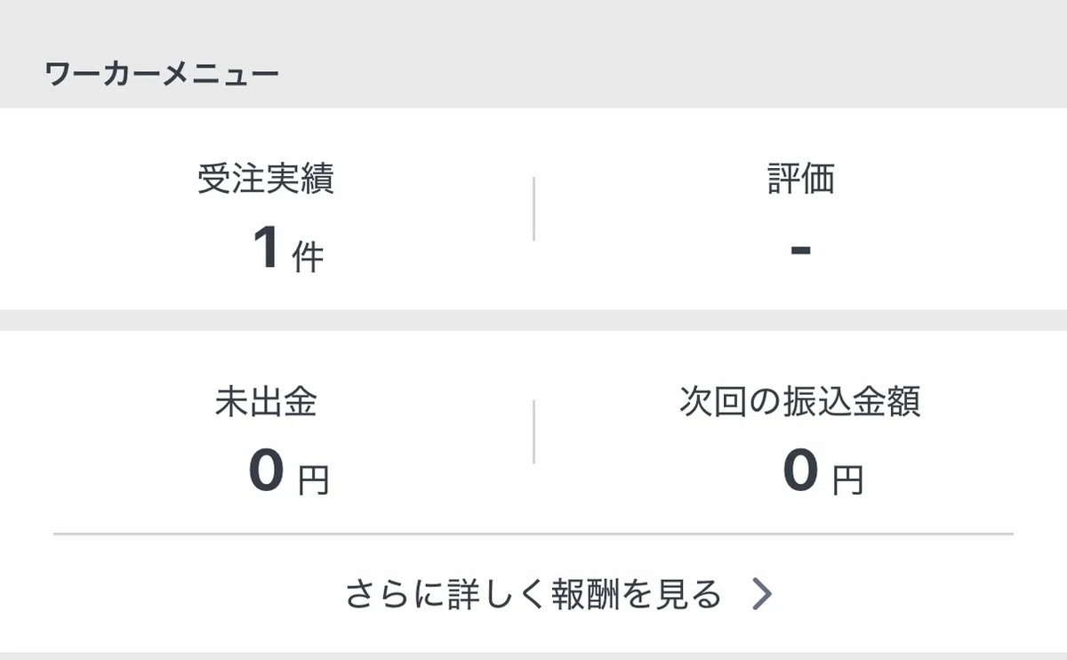Click the dash value under 評価
The height and width of the screenshot is (660, 1067).
(x=800, y=249)
